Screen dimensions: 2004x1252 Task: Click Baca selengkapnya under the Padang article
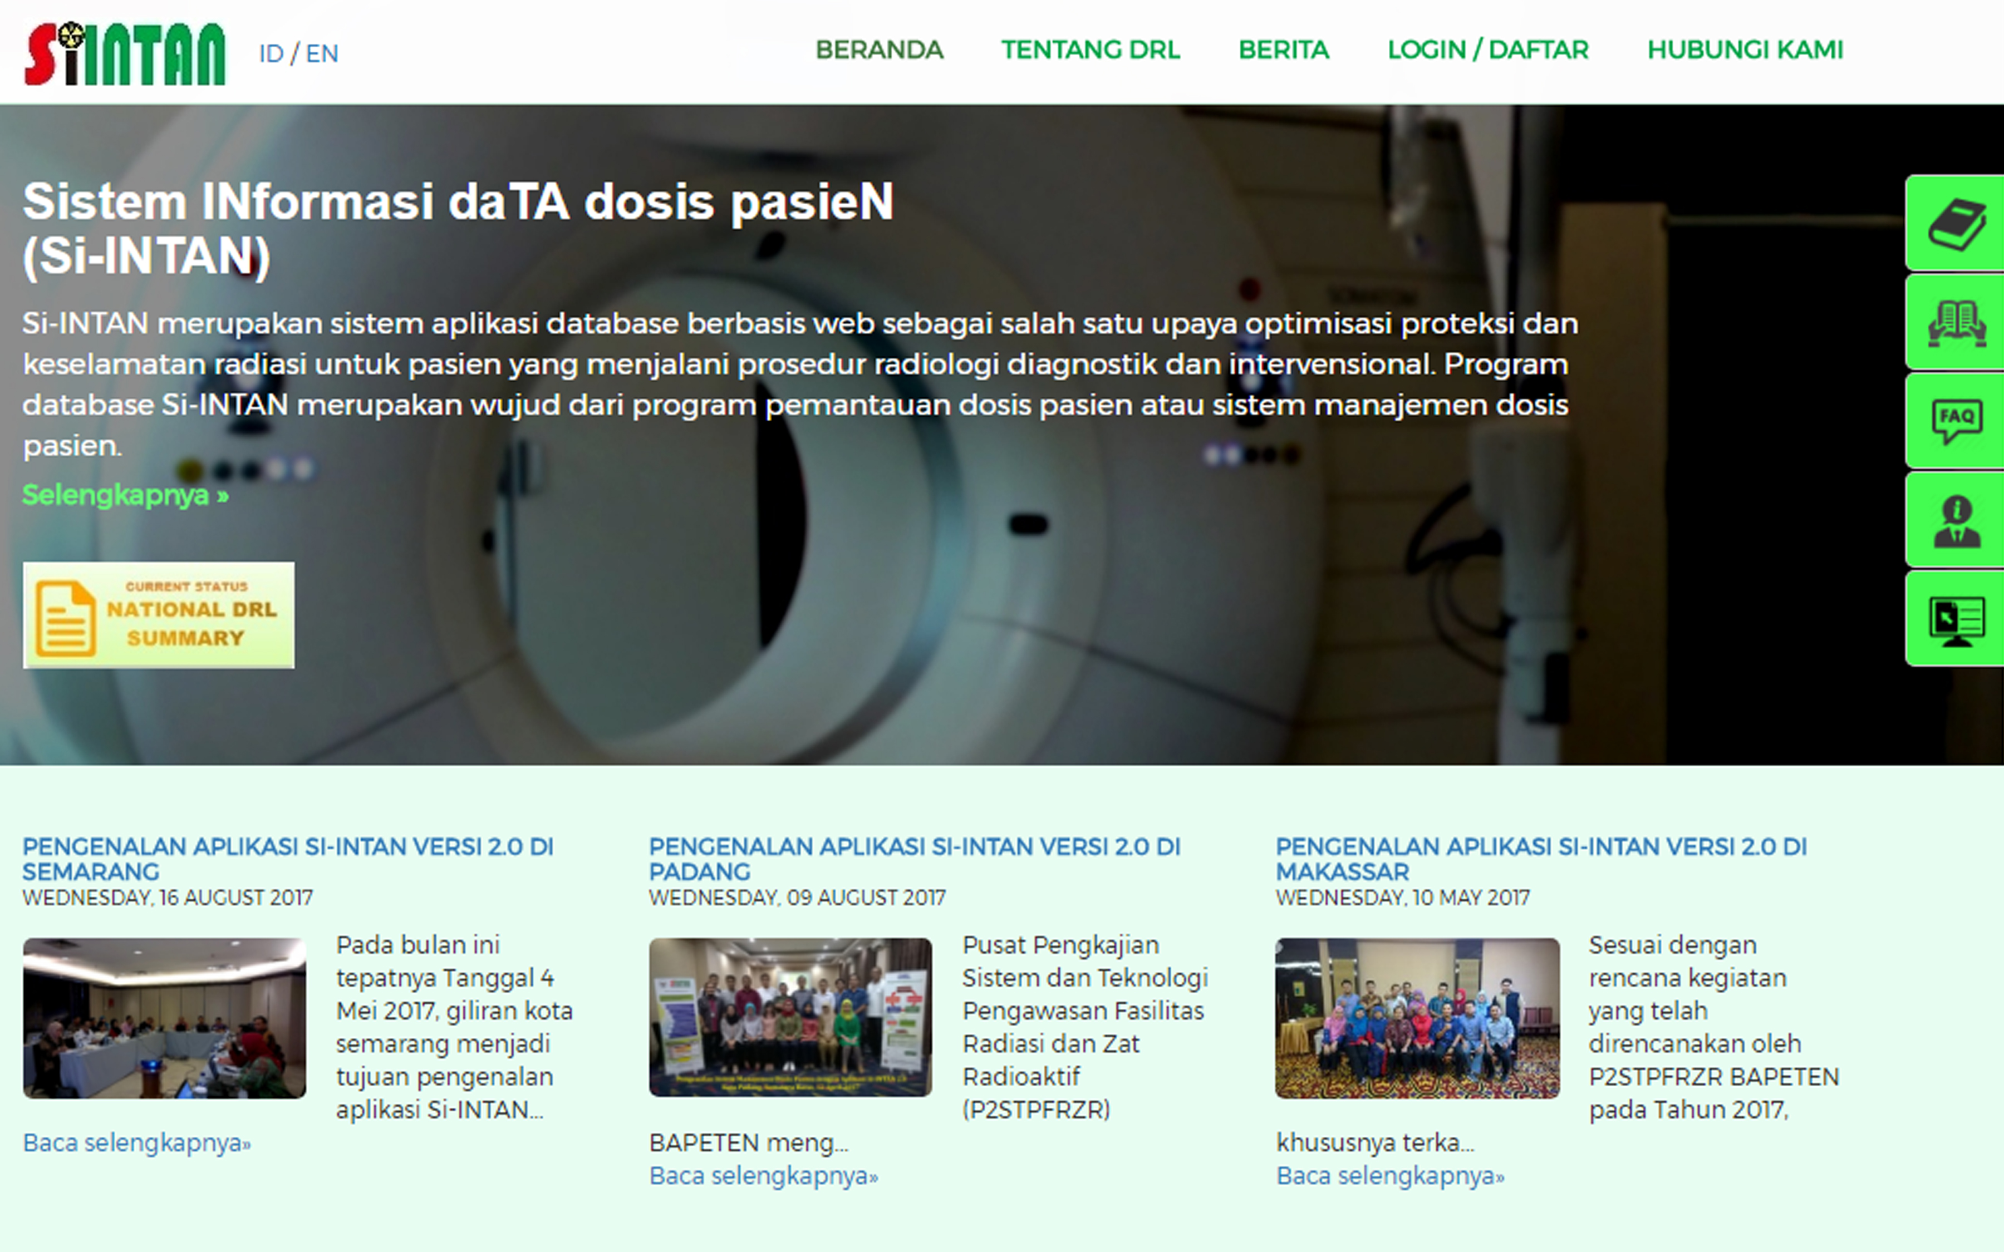point(764,1176)
